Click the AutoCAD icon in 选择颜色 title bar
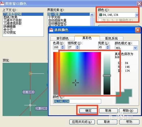This screenshot has width=142, height=127. point(51,30)
